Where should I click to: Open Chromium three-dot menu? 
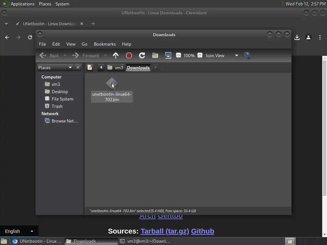[x=320, y=37]
